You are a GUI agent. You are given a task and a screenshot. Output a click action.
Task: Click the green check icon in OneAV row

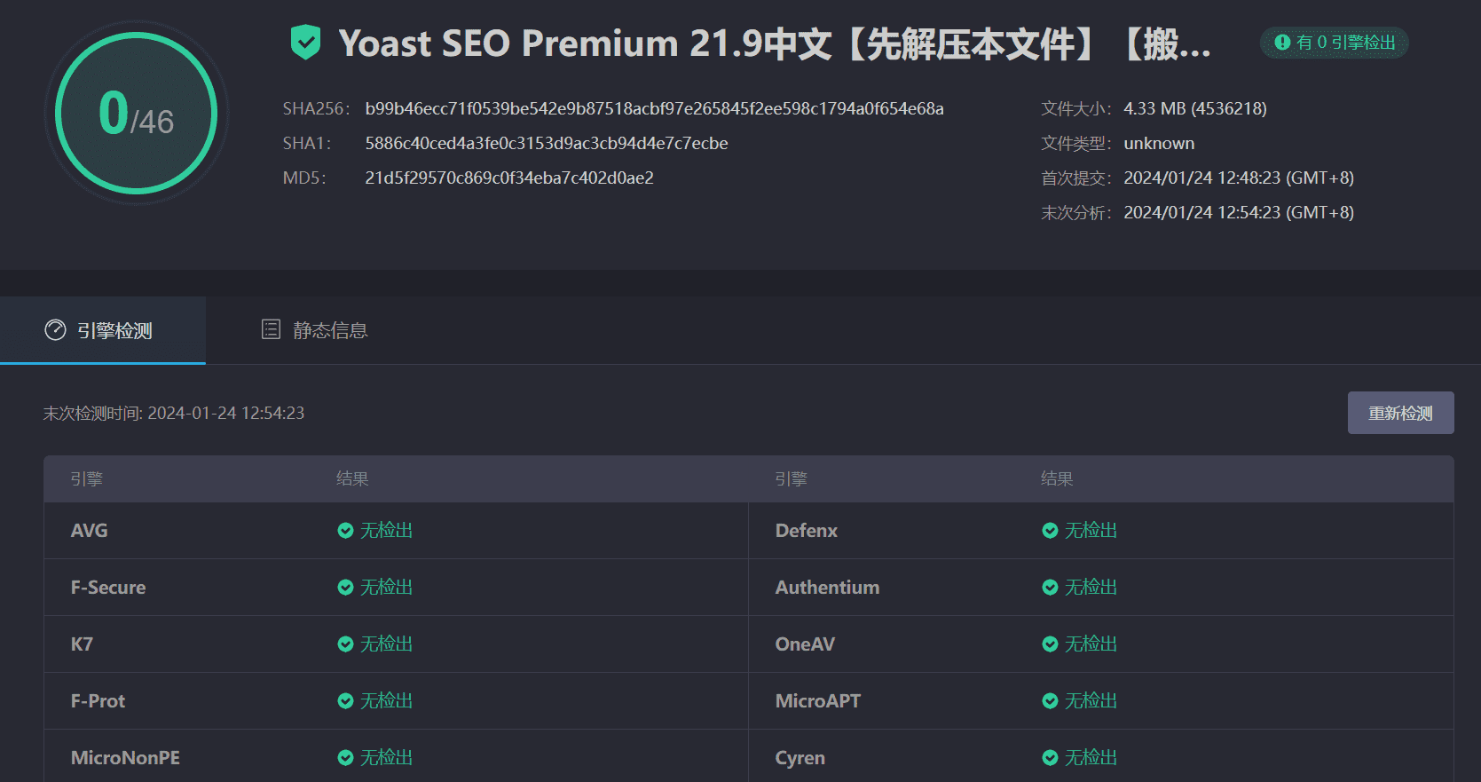[x=1050, y=644]
